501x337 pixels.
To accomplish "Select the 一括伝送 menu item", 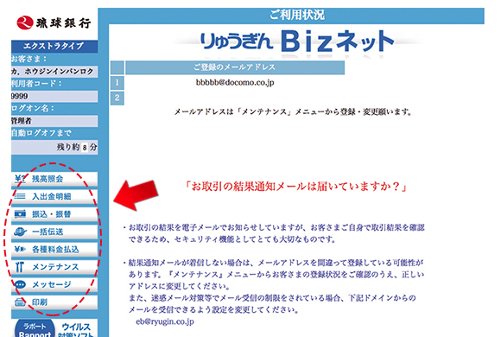I will (54, 232).
